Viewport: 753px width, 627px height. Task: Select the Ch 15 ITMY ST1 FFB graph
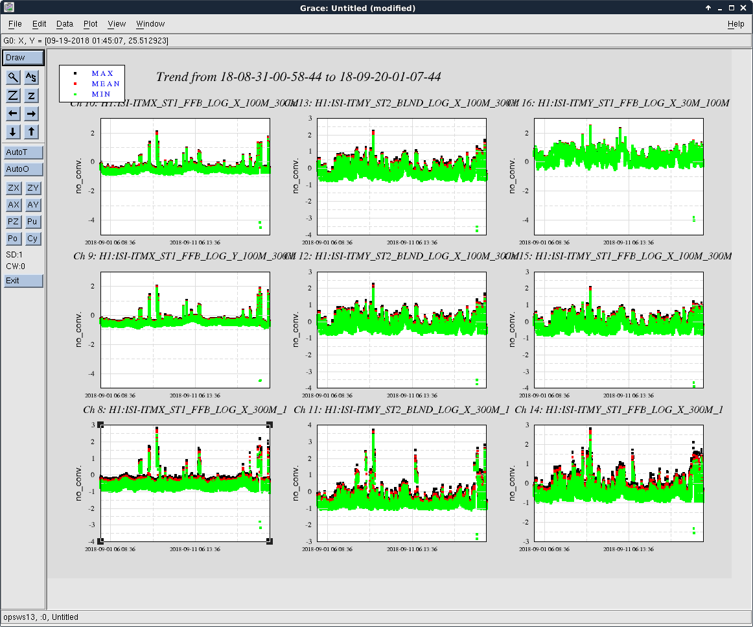[618, 329]
